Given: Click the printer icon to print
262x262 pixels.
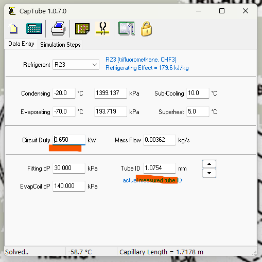Looking at the screenshot, I should coord(58,29).
